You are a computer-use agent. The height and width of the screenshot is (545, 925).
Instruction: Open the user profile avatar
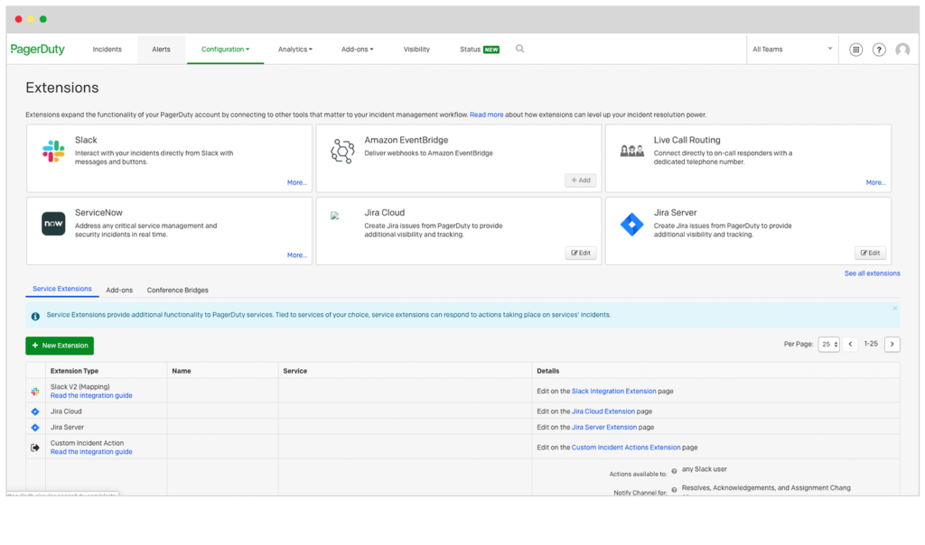(902, 51)
